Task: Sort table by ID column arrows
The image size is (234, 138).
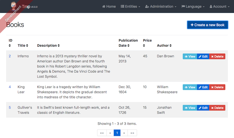Action: click(10, 46)
